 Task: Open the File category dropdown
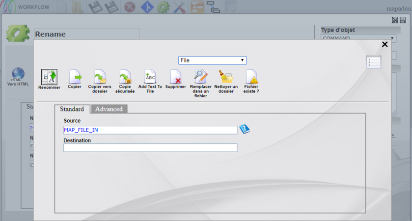point(212,60)
